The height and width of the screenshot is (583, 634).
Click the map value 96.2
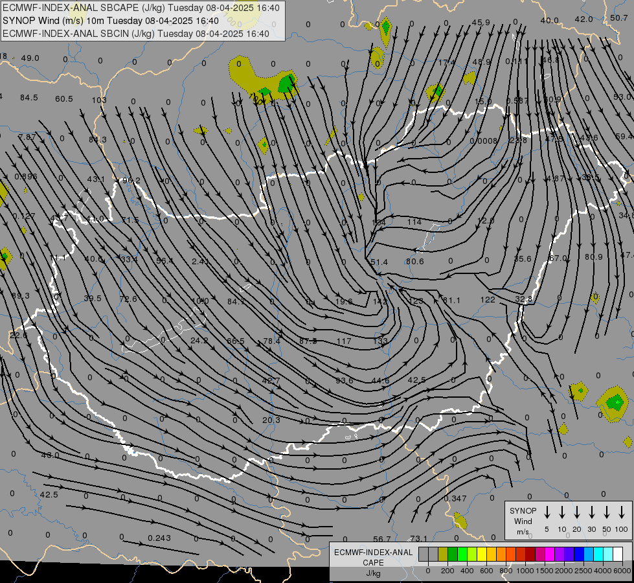(131, 181)
